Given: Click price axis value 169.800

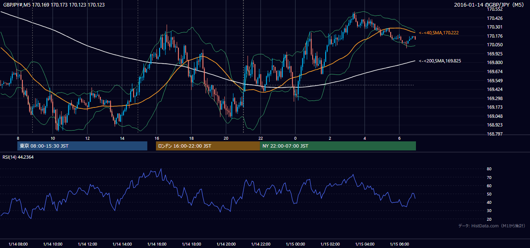Looking at the screenshot, I should [495, 62].
